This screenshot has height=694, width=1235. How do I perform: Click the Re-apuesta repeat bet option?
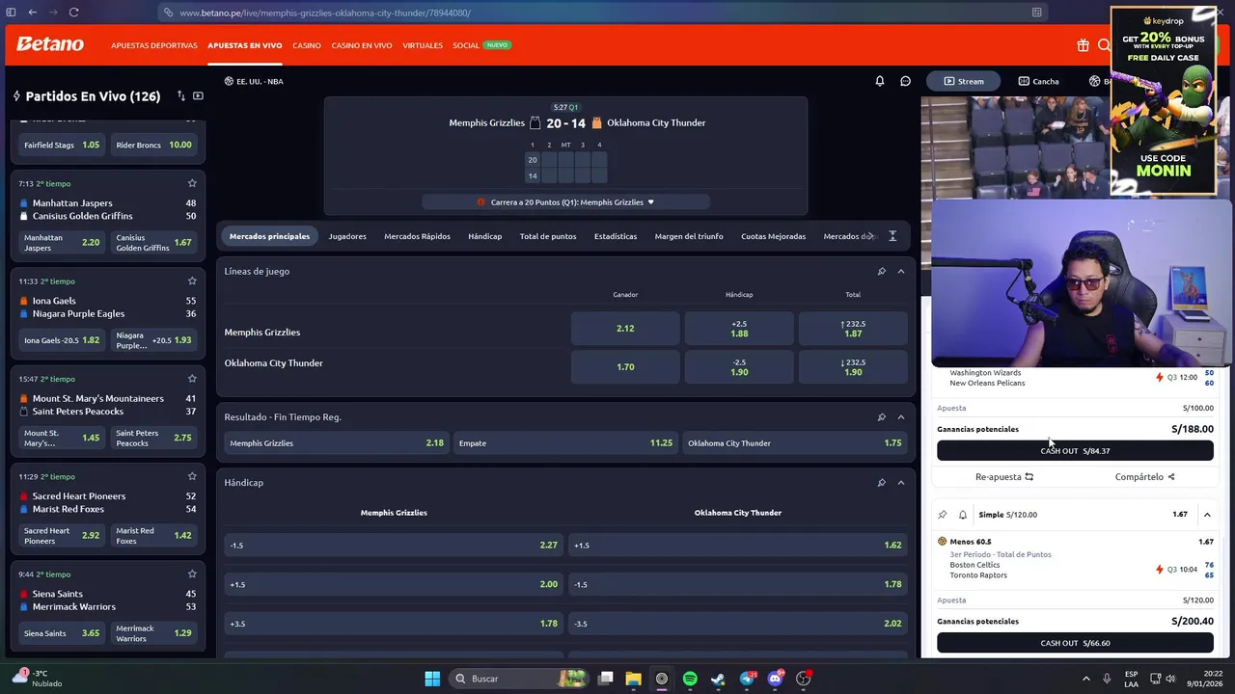tap(1003, 476)
